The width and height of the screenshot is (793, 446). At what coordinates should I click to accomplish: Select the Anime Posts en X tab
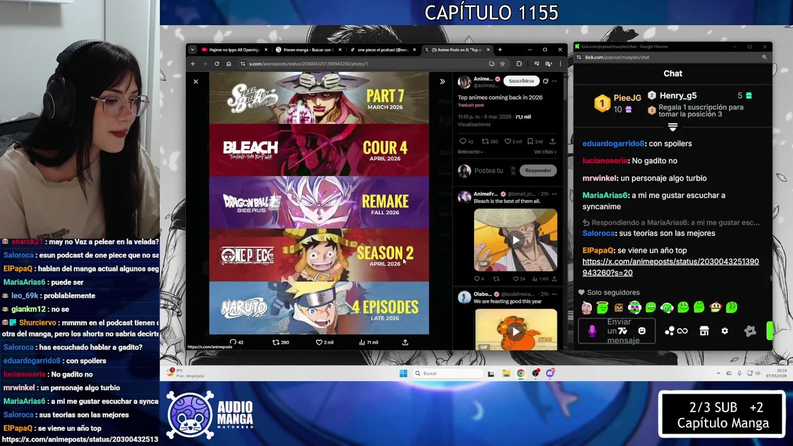coord(457,50)
